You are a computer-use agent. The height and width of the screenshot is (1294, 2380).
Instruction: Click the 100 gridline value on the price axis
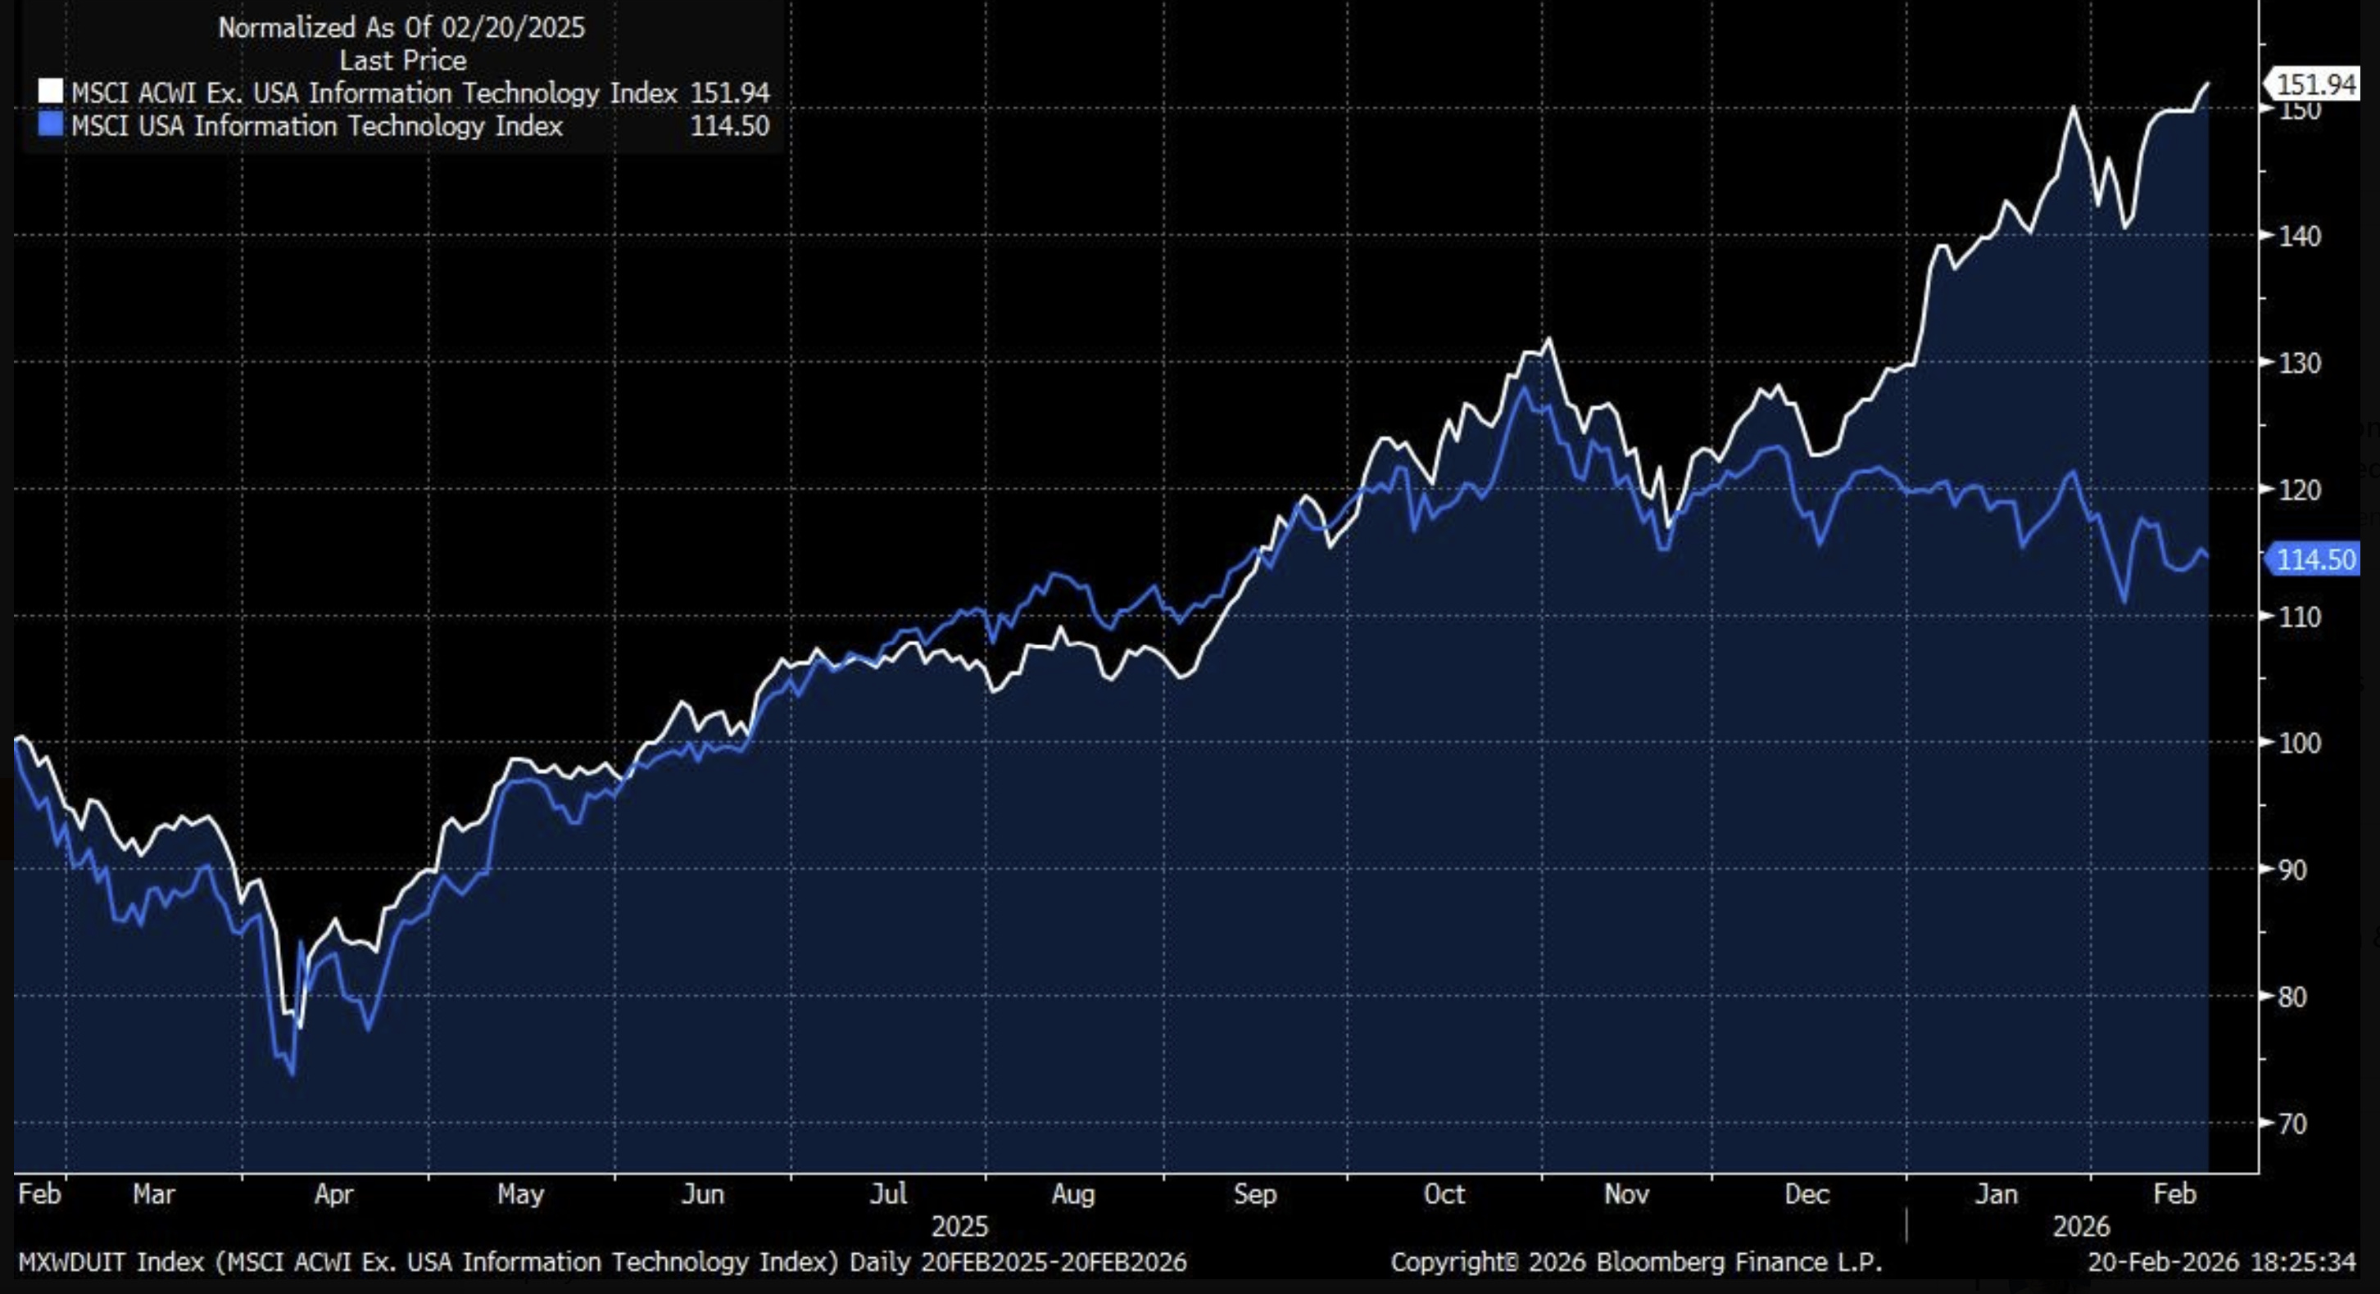(x=2299, y=743)
